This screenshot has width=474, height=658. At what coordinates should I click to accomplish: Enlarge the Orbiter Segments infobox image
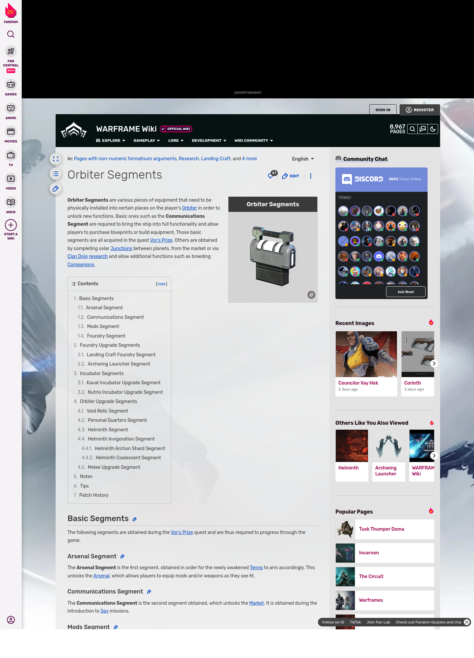coord(311,295)
